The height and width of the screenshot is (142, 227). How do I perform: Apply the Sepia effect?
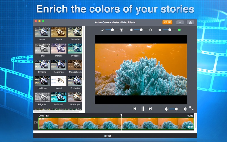coord(59,32)
